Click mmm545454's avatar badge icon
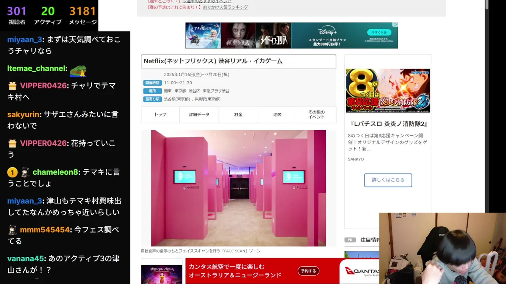Screen dimensions: 506x284 [12, 230]
